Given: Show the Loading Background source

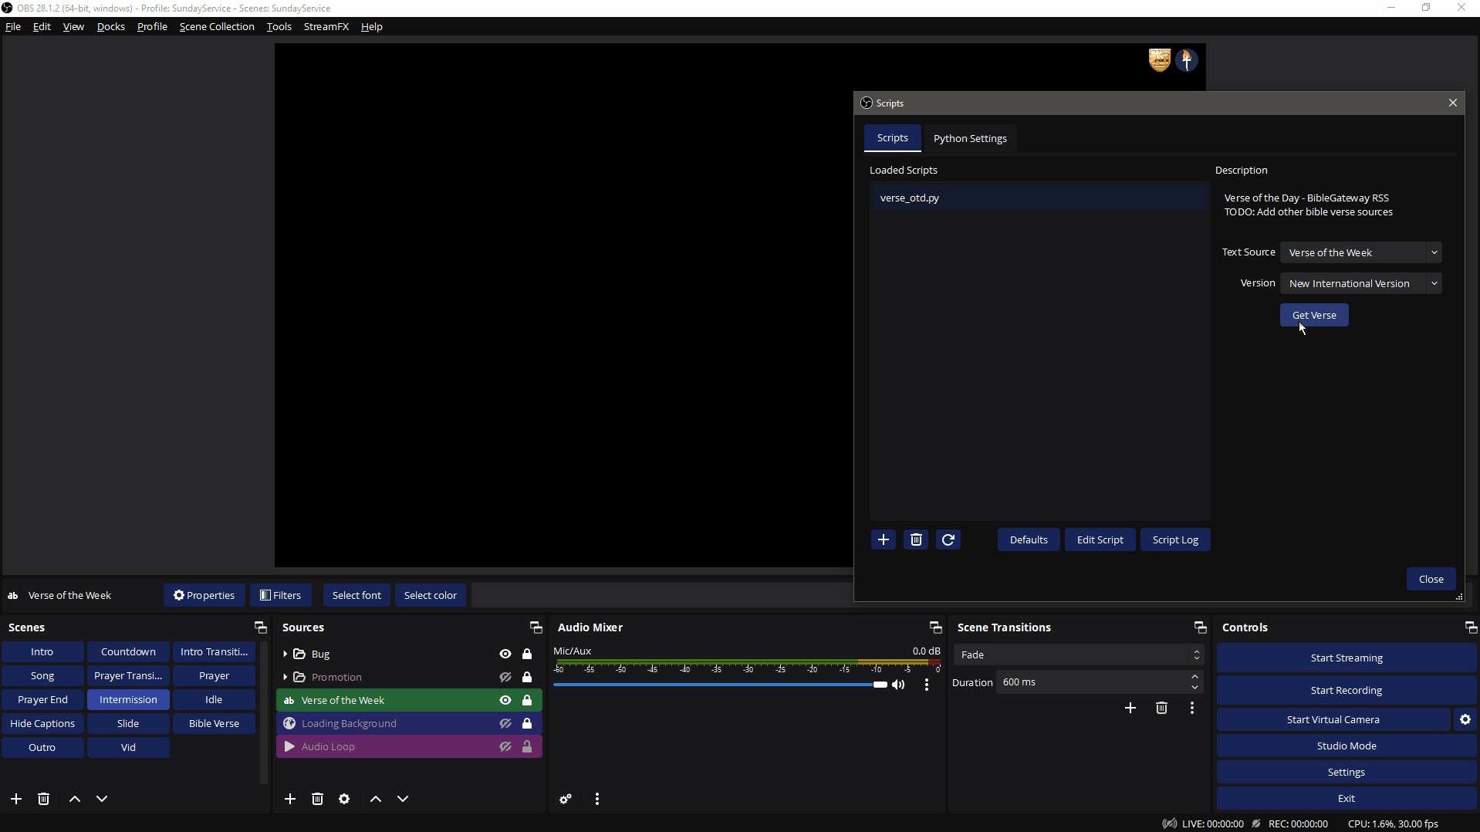Looking at the screenshot, I should [505, 723].
